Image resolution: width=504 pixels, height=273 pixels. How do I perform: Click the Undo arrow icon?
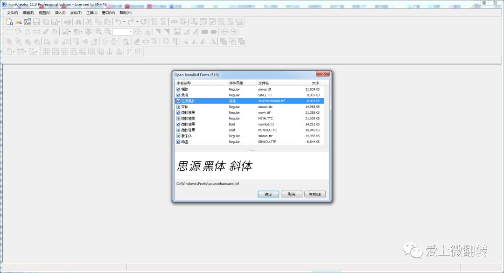pyautogui.click(x=118, y=22)
